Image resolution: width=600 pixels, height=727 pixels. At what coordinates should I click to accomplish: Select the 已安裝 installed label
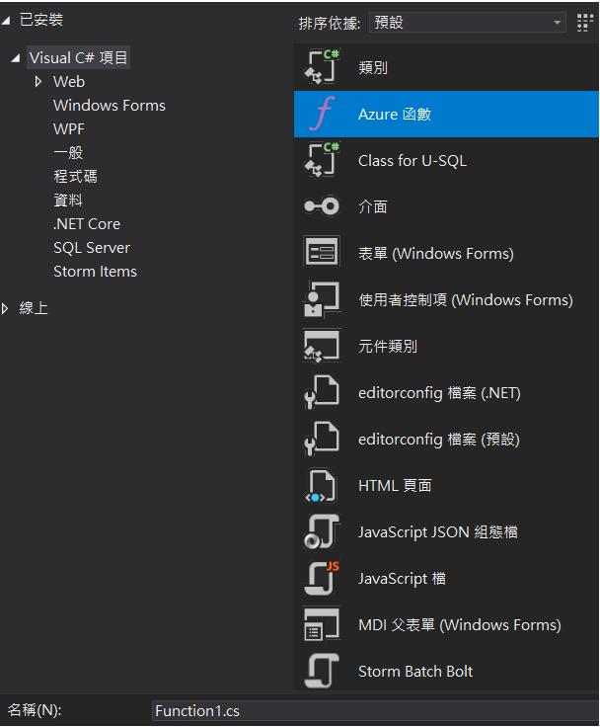coord(40,20)
